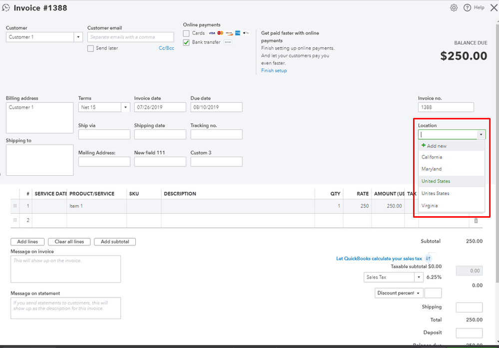Image resolution: width=499 pixels, height=348 pixels.
Task: Click Let QuickBooks calculate your sales tax
Action: pos(379,259)
